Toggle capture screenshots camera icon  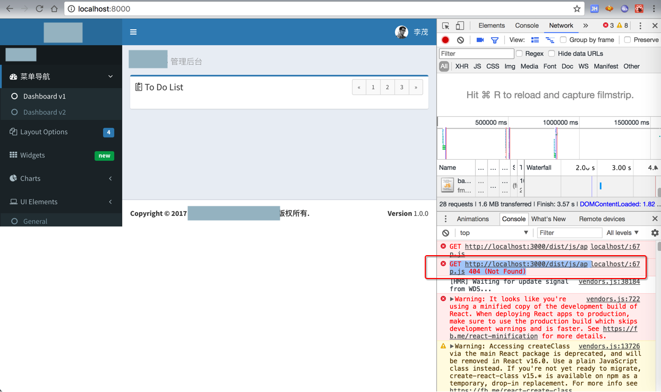480,40
